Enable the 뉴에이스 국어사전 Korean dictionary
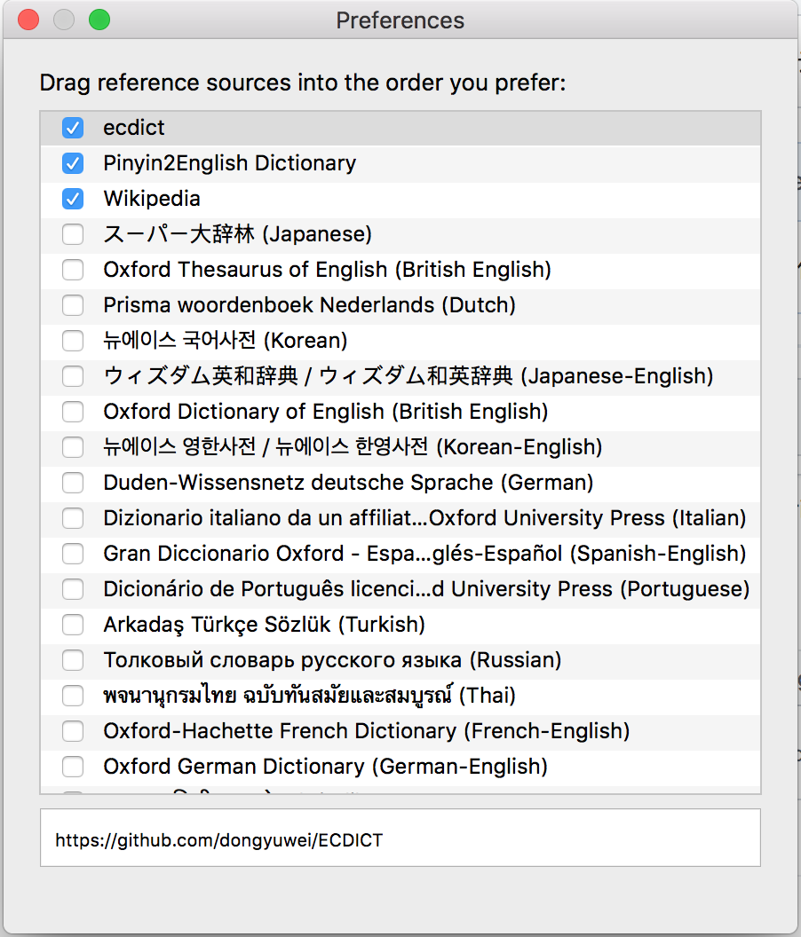Image resolution: width=801 pixels, height=937 pixels. (x=72, y=341)
